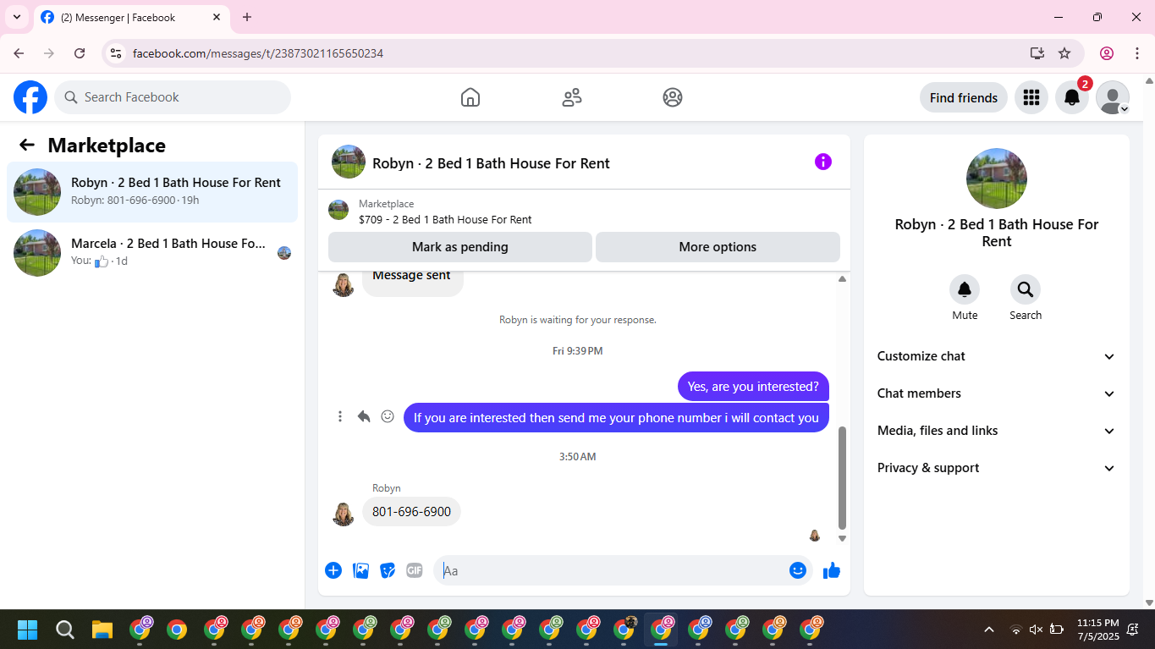Open File Explorer from taskbar

pyautogui.click(x=102, y=630)
